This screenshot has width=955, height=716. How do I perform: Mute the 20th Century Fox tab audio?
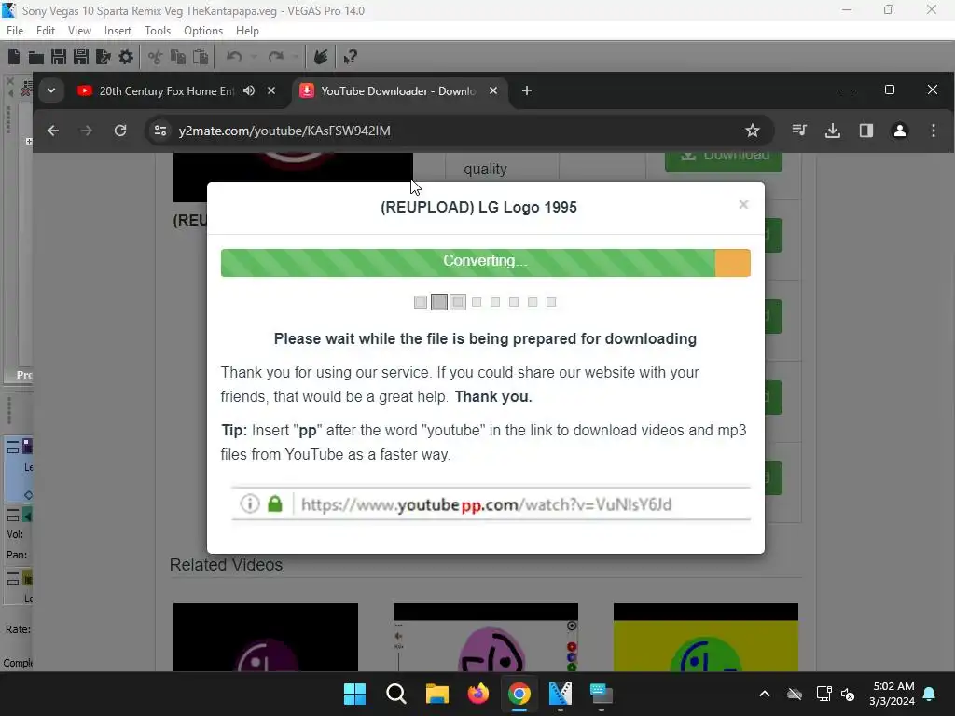pos(249,90)
